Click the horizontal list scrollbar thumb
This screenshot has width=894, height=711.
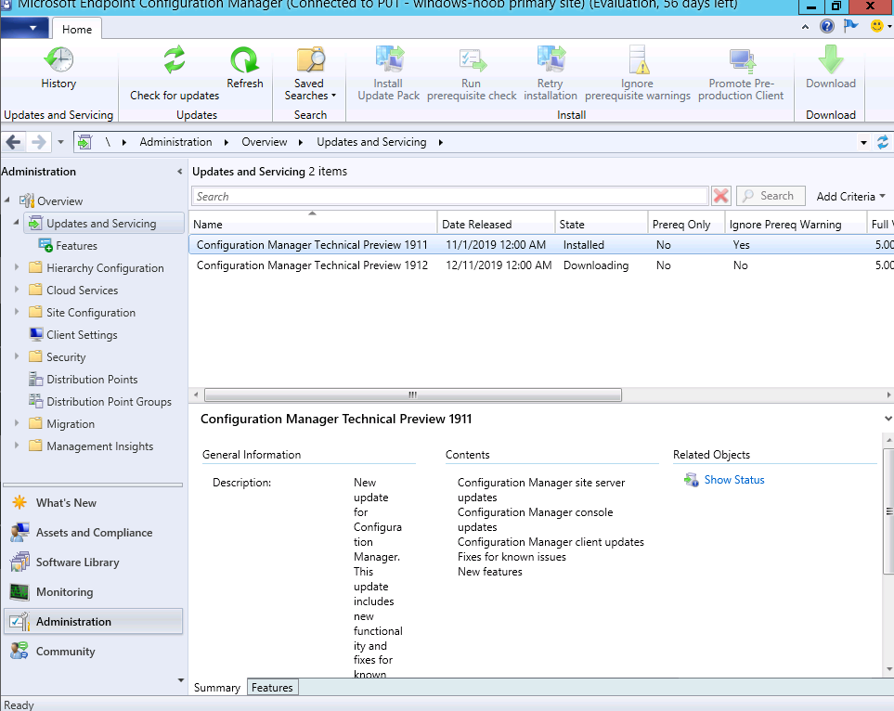[x=413, y=394]
